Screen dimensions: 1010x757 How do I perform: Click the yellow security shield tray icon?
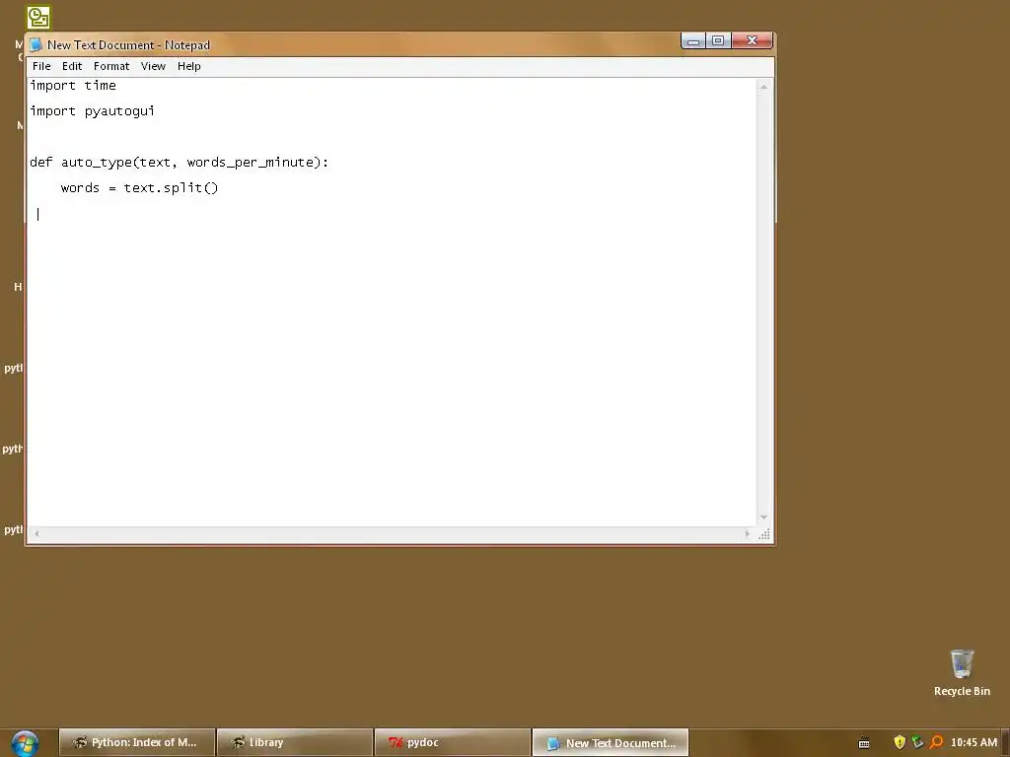click(900, 742)
